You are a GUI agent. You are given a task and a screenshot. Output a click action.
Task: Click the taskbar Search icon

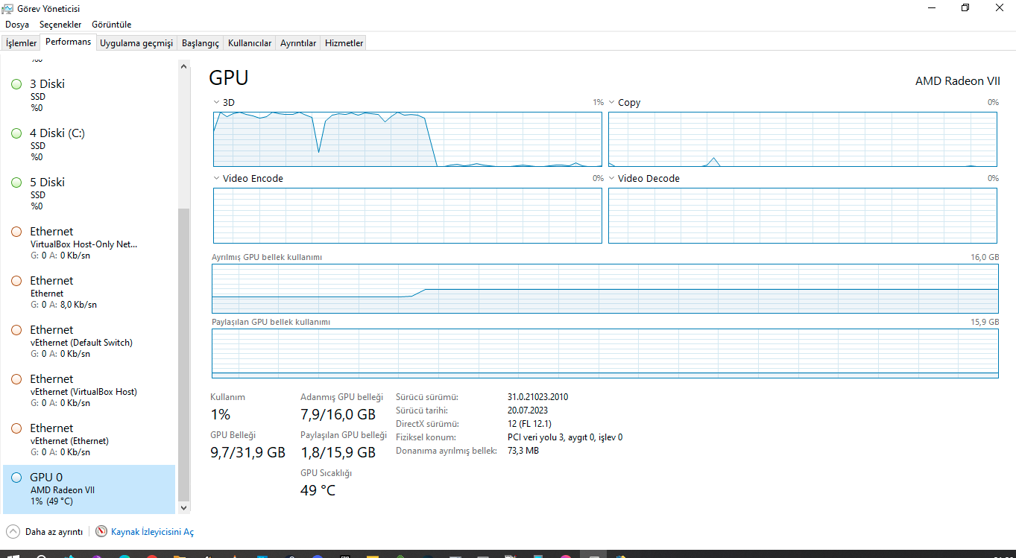(40, 557)
